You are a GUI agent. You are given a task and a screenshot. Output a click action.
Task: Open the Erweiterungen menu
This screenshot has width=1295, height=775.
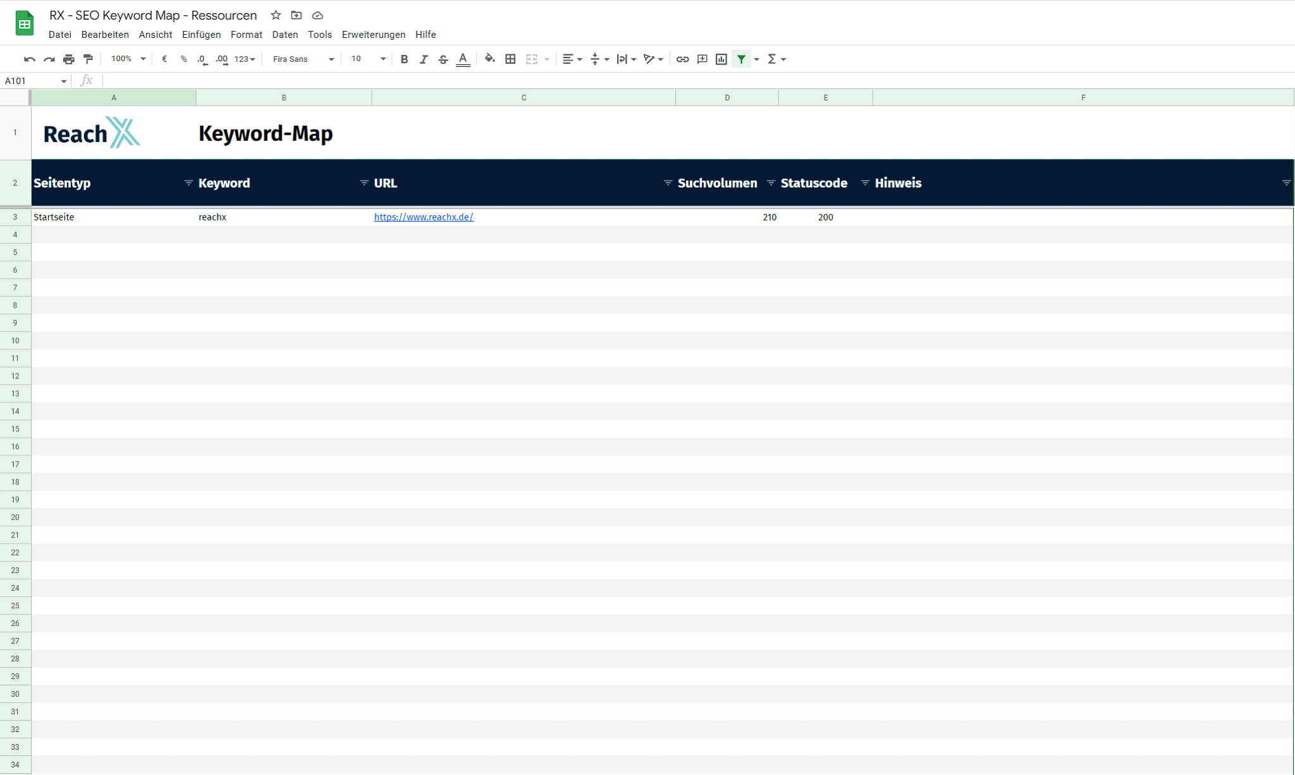click(373, 35)
